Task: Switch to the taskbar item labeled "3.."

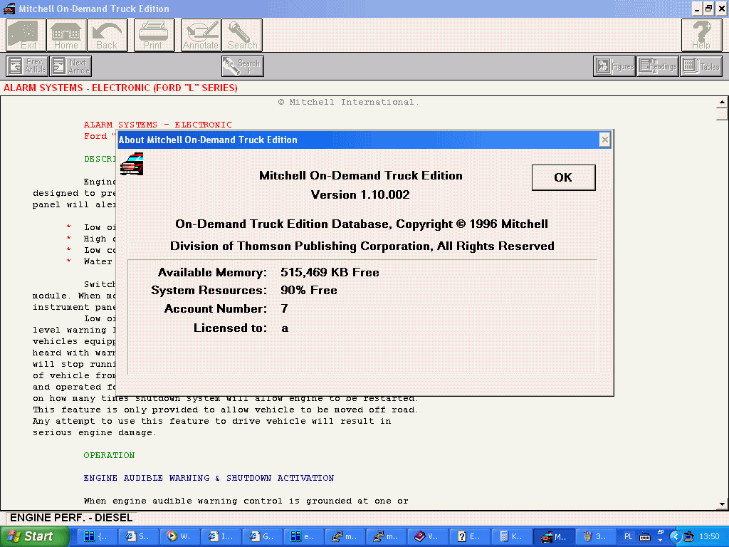Action: (x=595, y=536)
